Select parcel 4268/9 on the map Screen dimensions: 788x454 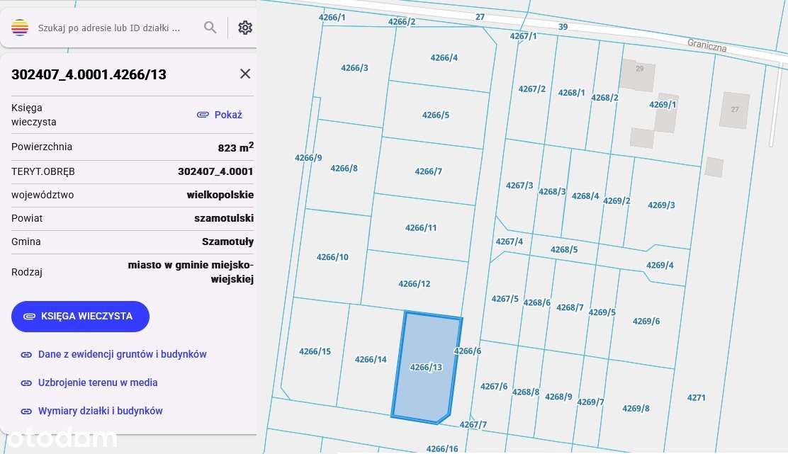pyautogui.click(x=558, y=397)
